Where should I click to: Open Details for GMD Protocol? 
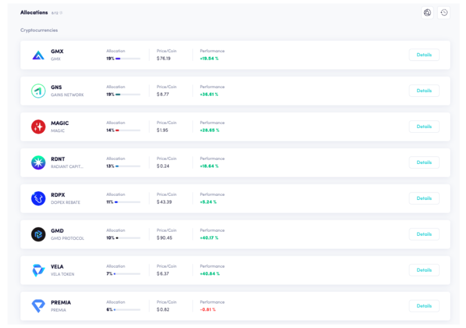424,234
